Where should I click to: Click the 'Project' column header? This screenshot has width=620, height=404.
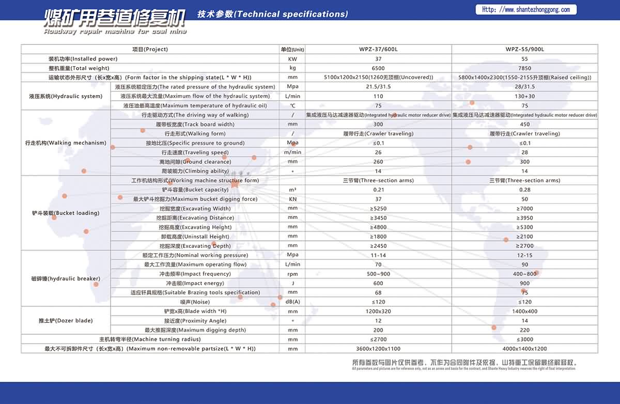click(x=150, y=50)
